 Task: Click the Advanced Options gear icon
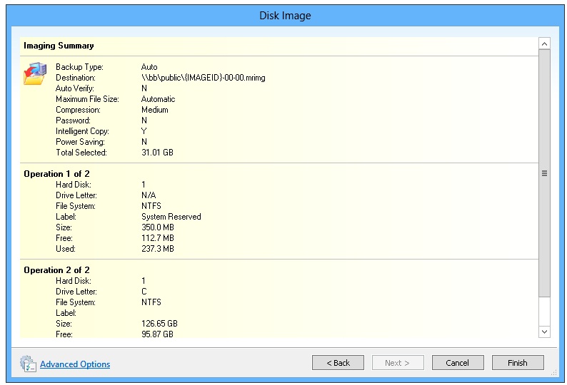(28, 364)
